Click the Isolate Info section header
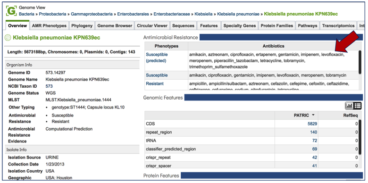Screen dimensions: 368x183 click(72, 150)
